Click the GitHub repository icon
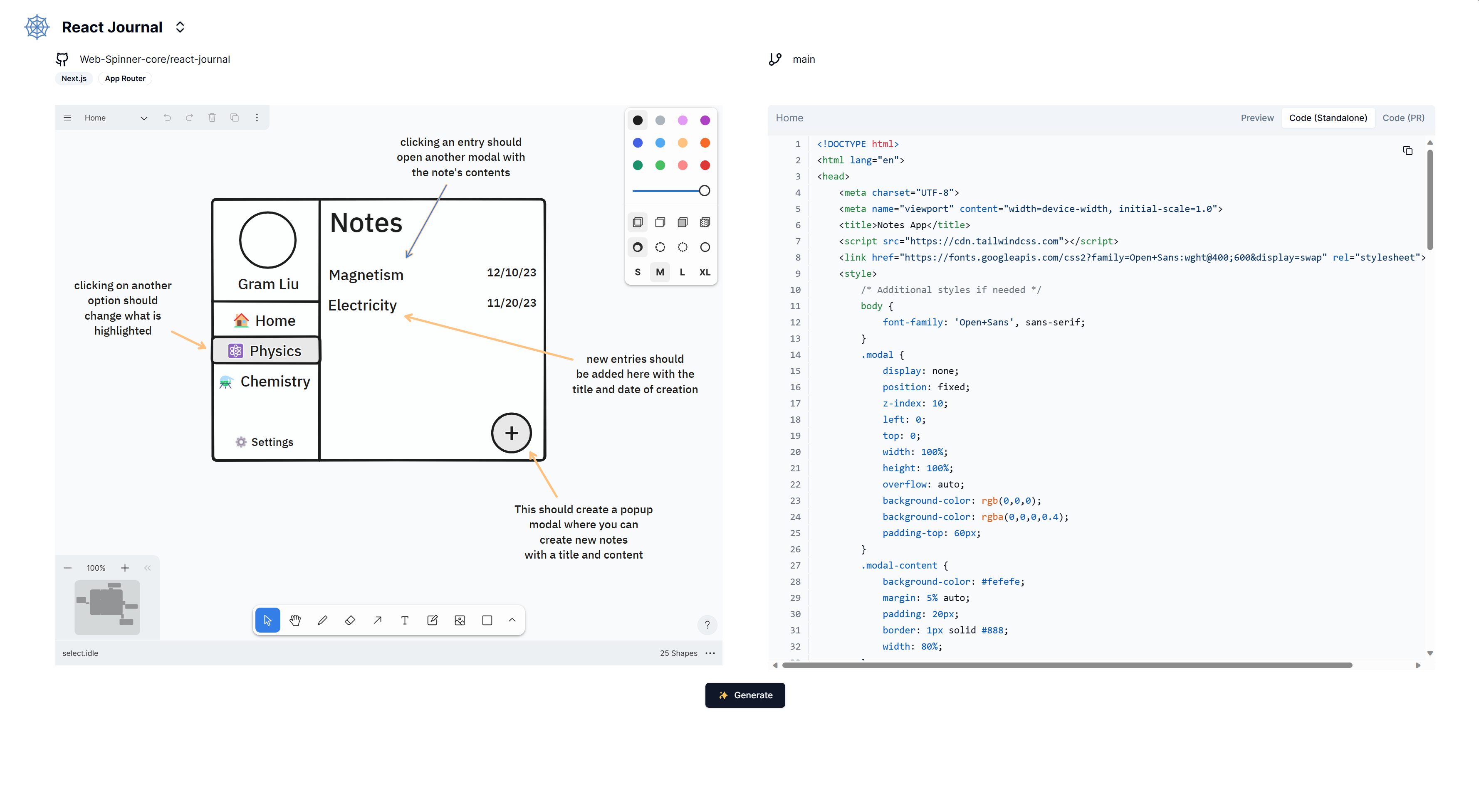The height and width of the screenshot is (798, 1479). click(62, 59)
